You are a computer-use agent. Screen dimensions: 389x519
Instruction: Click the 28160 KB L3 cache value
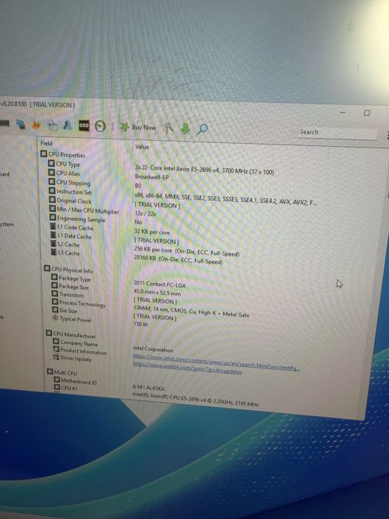coord(179,259)
